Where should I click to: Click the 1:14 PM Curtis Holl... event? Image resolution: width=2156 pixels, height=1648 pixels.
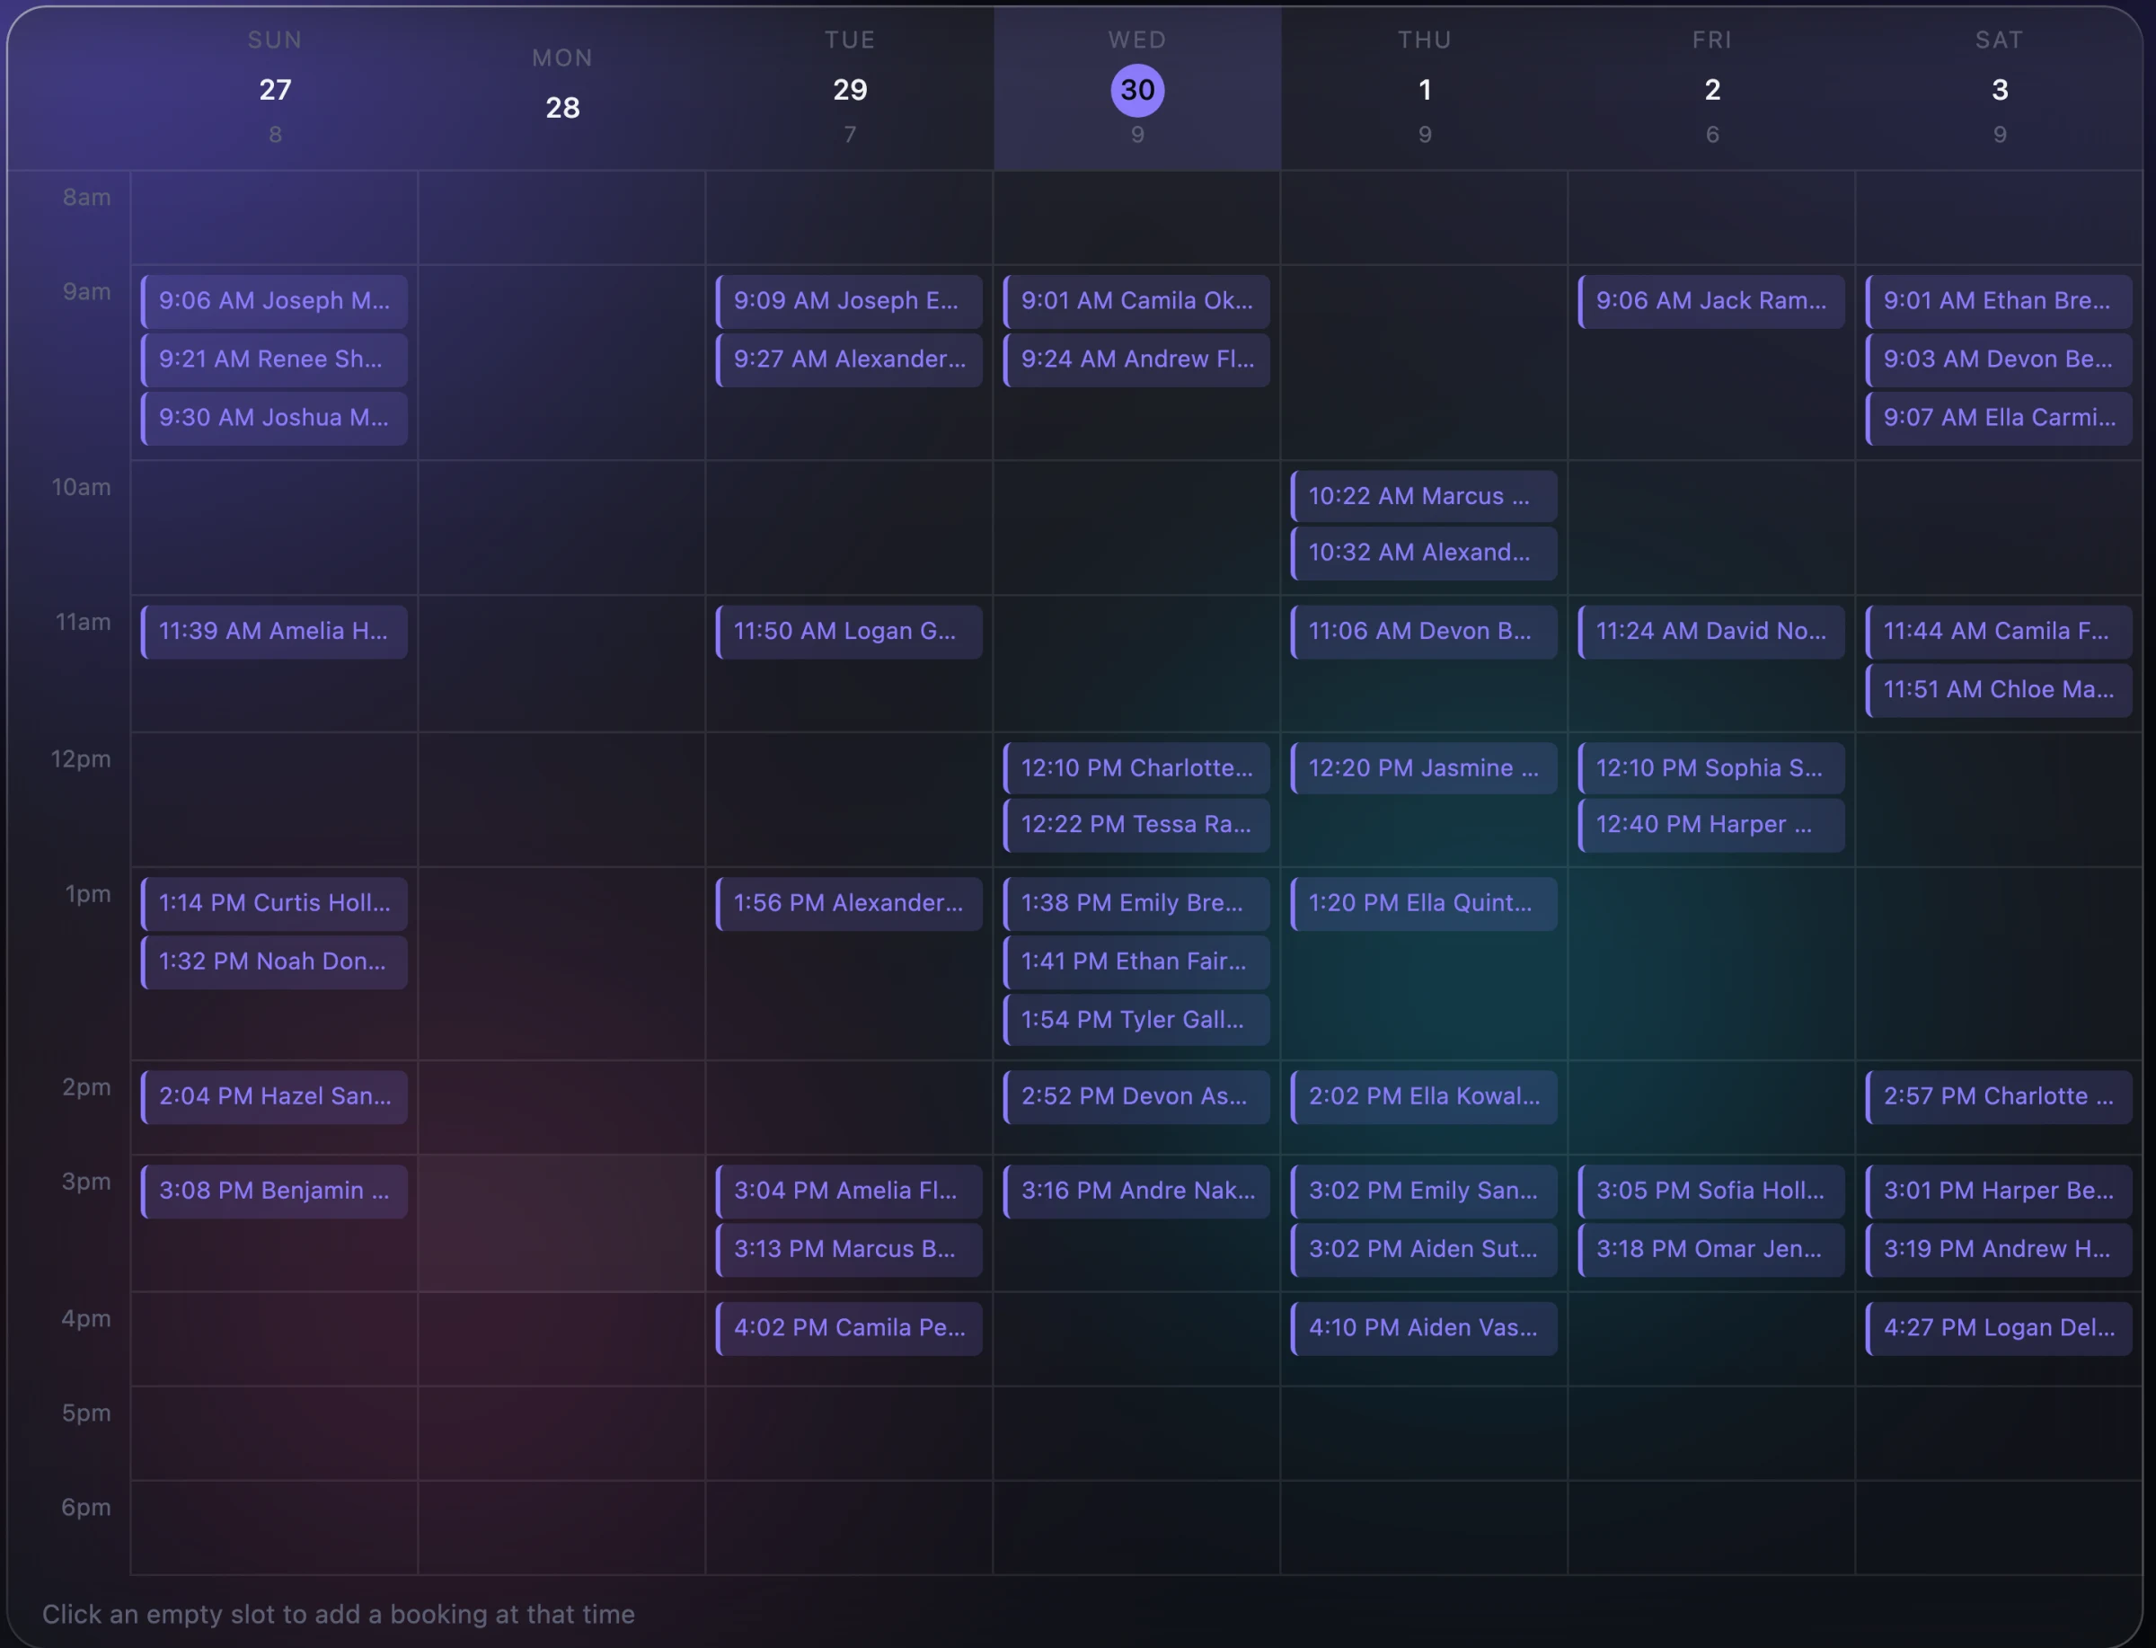tap(275, 903)
